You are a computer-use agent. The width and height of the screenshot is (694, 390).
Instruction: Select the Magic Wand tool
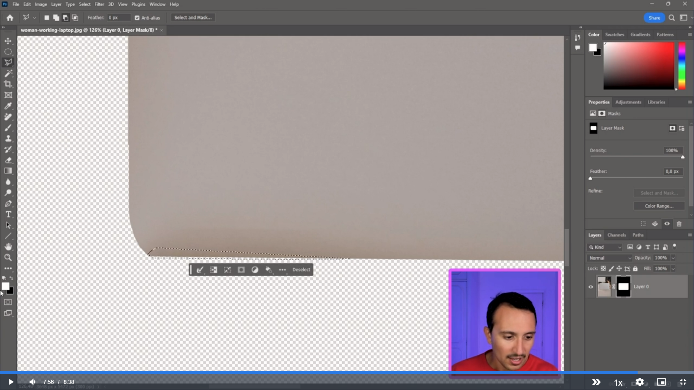tap(8, 73)
